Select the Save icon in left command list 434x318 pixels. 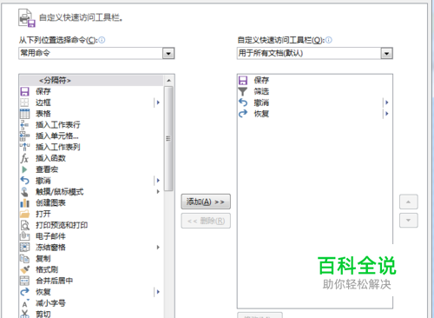24,91
